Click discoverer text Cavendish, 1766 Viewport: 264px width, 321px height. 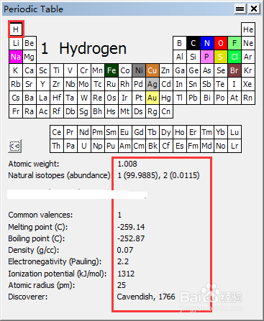click(x=146, y=297)
